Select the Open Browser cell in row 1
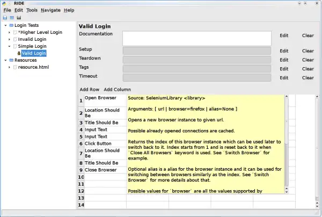Viewport: 322px width, 217px height. (105, 100)
